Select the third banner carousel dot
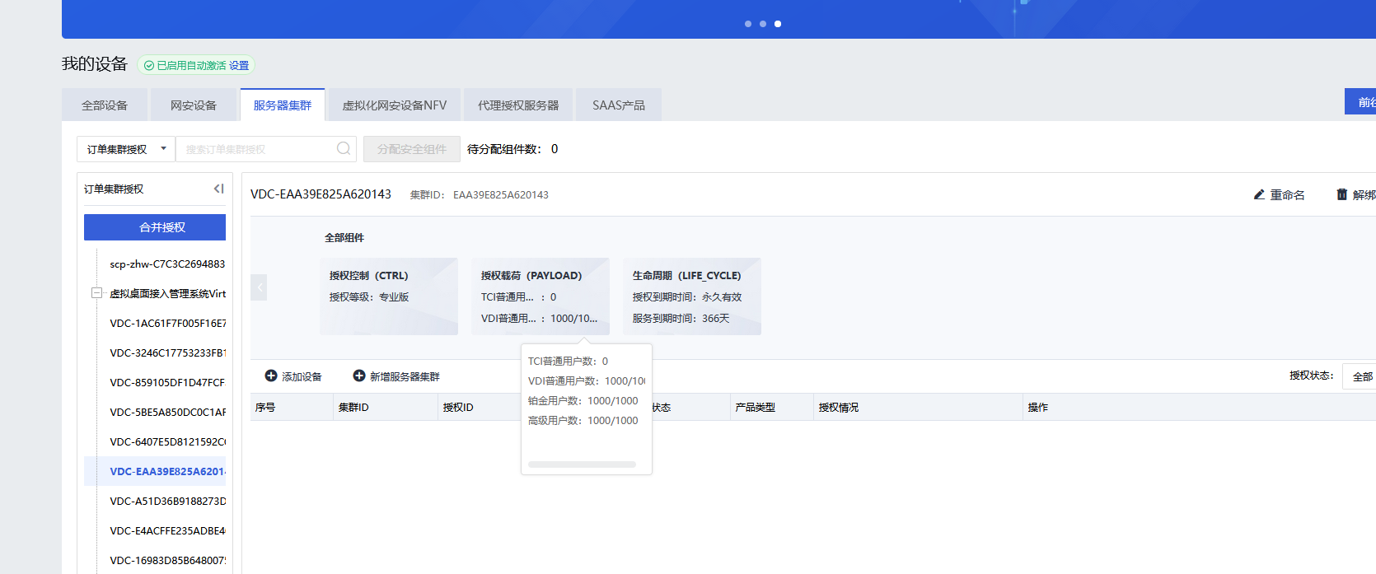This screenshot has height=574, width=1376. pos(778,24)
